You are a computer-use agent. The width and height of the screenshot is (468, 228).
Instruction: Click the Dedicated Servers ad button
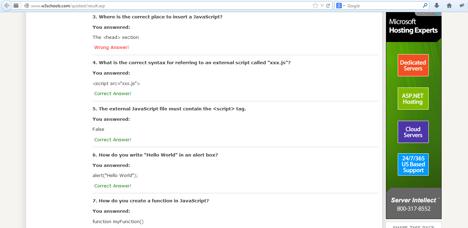click(413, 65)
